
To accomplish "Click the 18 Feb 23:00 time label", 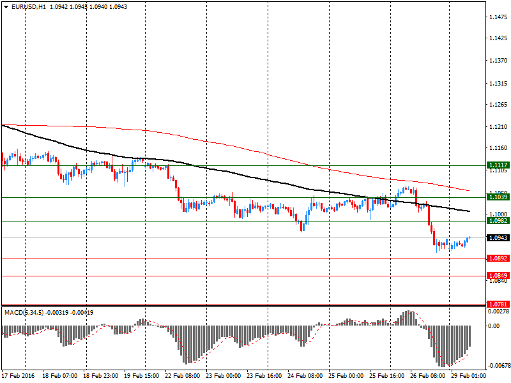I will coord(101,375).
